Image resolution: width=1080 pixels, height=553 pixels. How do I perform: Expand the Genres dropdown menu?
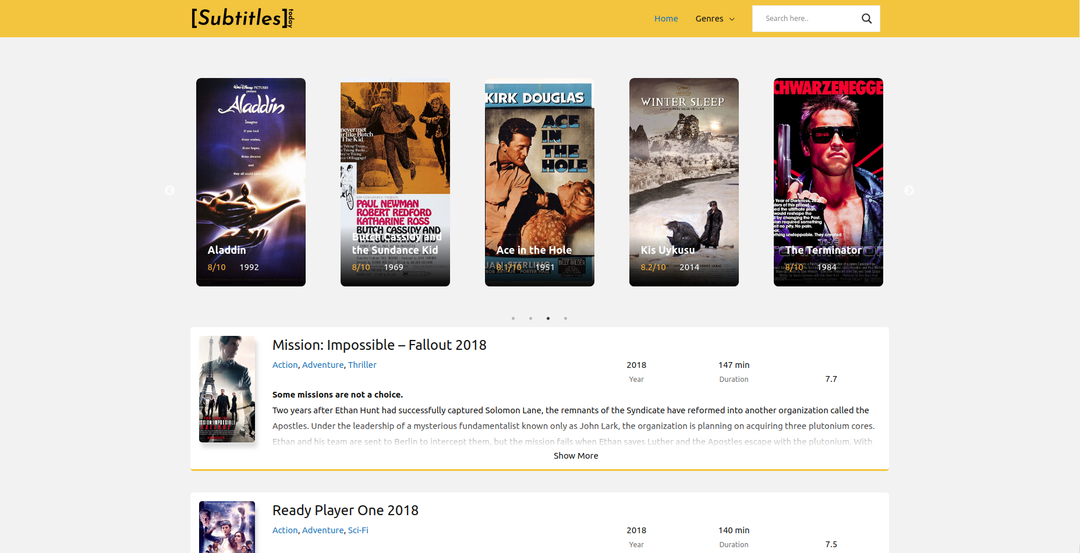point(714,19)
